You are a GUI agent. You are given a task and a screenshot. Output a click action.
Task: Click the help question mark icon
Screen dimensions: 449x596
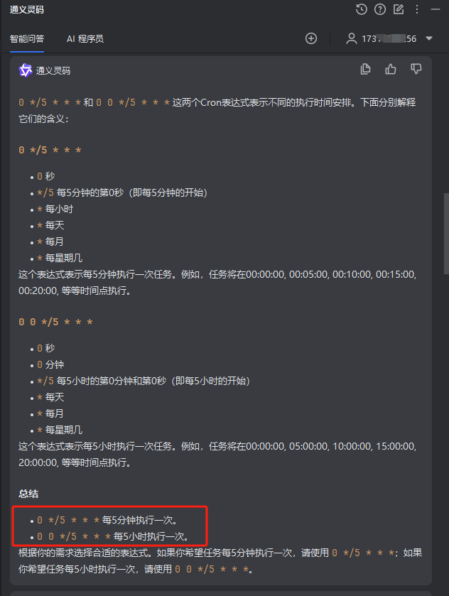(380, 9)
